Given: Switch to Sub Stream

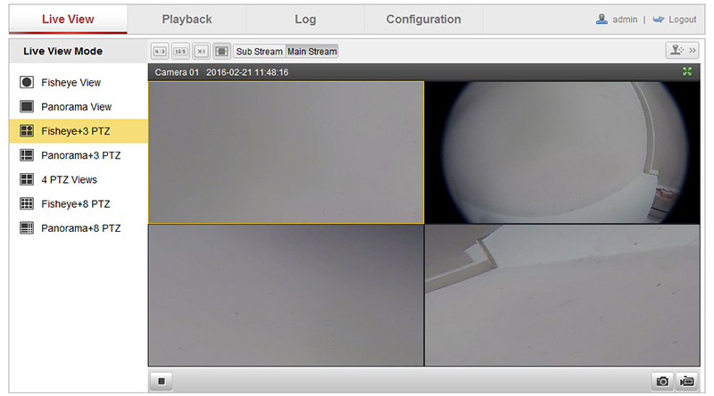Looking at the screenshot, I should (259, 52).
